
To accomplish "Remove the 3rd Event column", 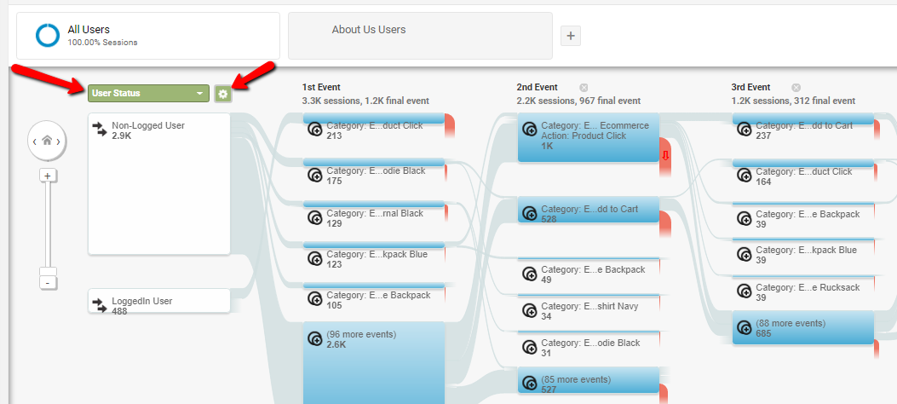I will coord(796,88).
